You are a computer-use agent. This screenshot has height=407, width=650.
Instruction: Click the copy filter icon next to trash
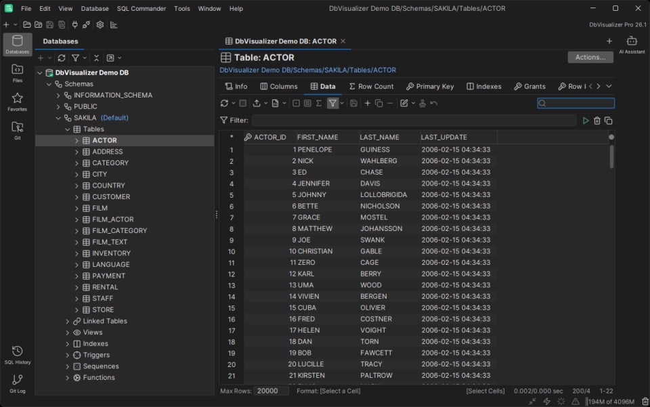(x=609, y=121)
